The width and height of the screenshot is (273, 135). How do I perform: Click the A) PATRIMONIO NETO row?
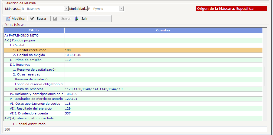[x=133, y=35]
